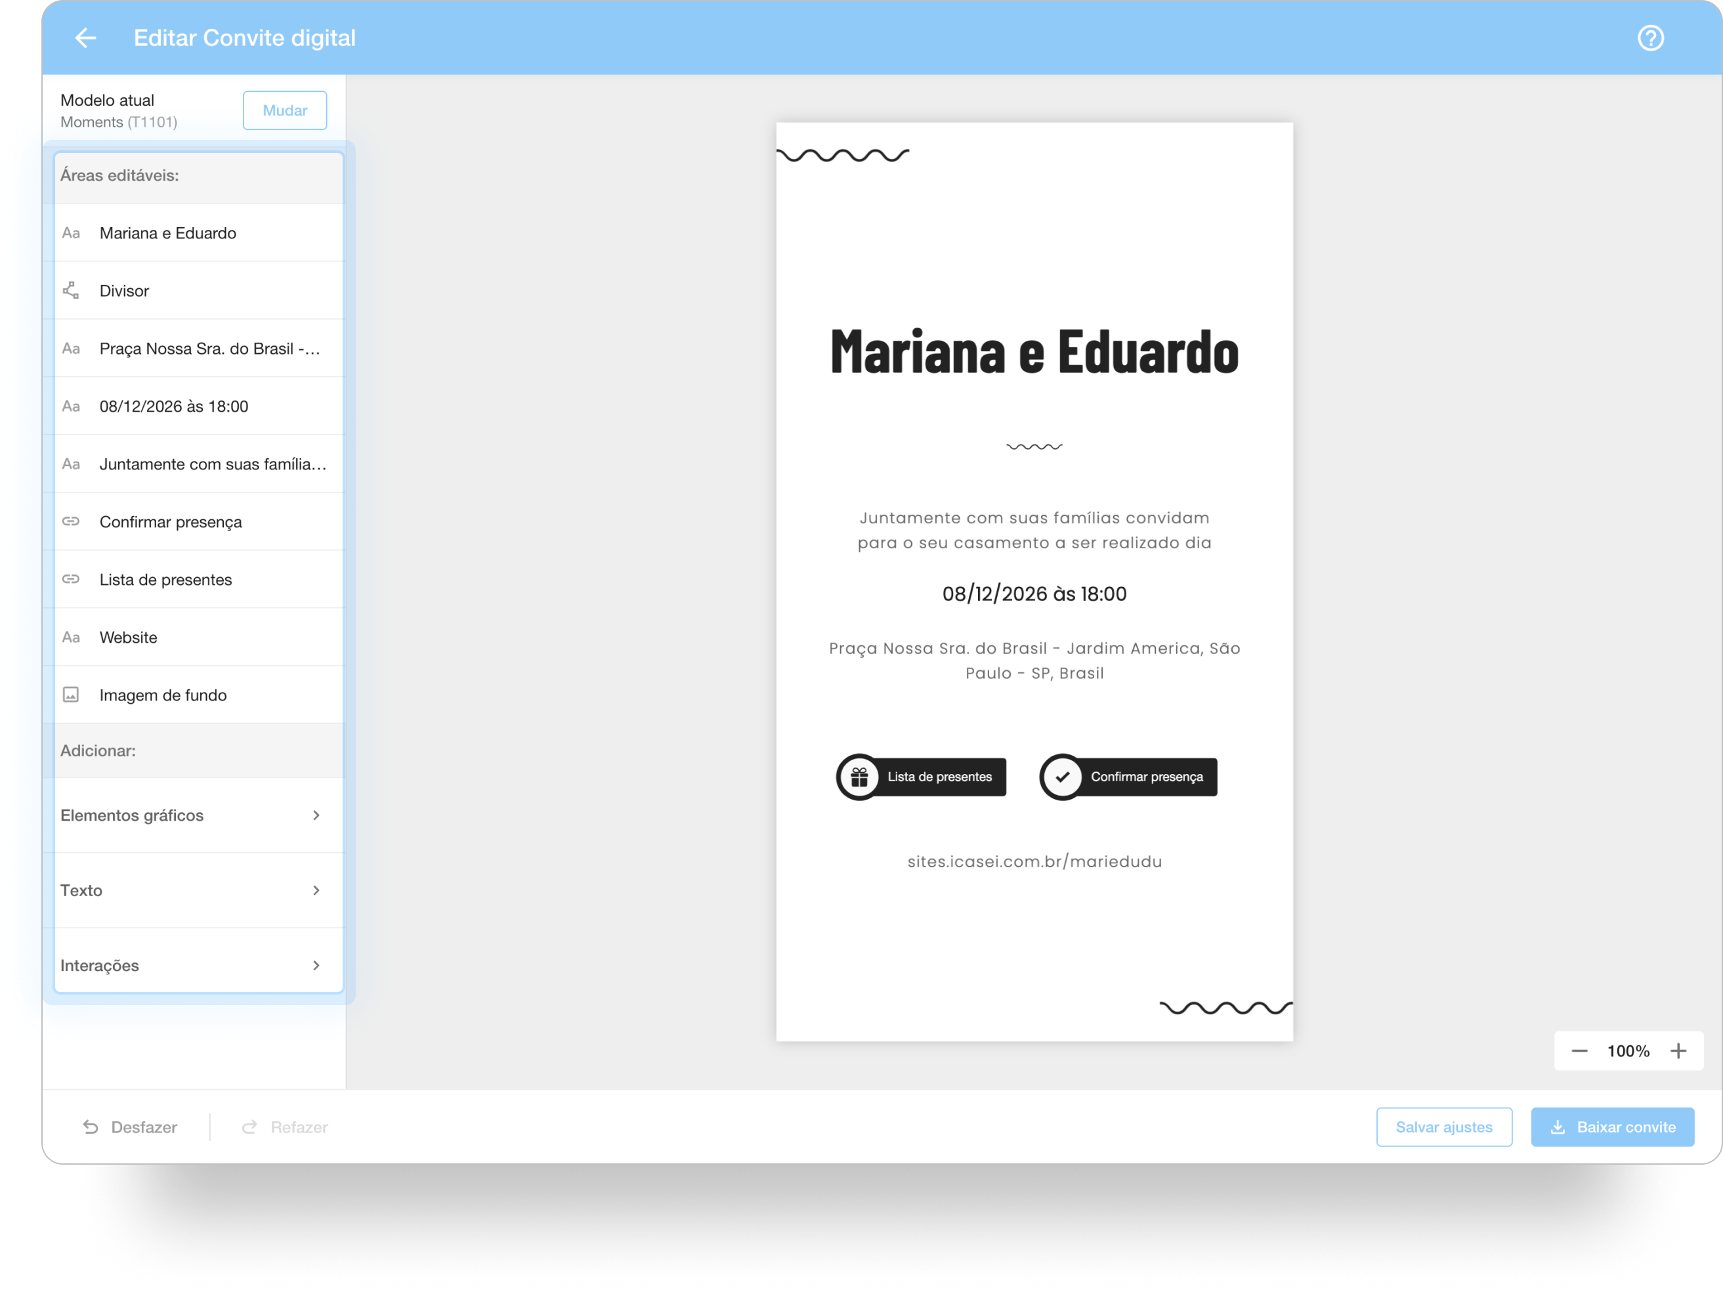
Task: Click the Divisor element icon
Action: pyautogui.click(x=71, y=290)
